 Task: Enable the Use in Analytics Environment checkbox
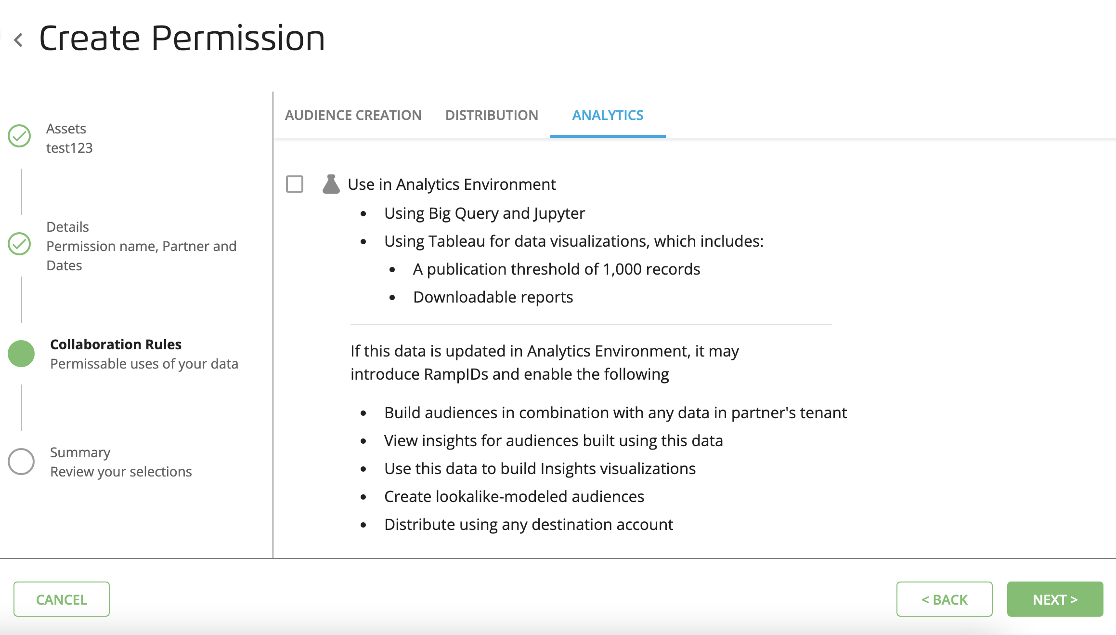click(x=295, y=184)
